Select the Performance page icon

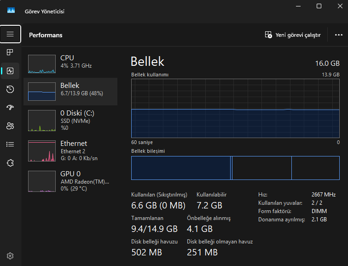pos(10,71)
